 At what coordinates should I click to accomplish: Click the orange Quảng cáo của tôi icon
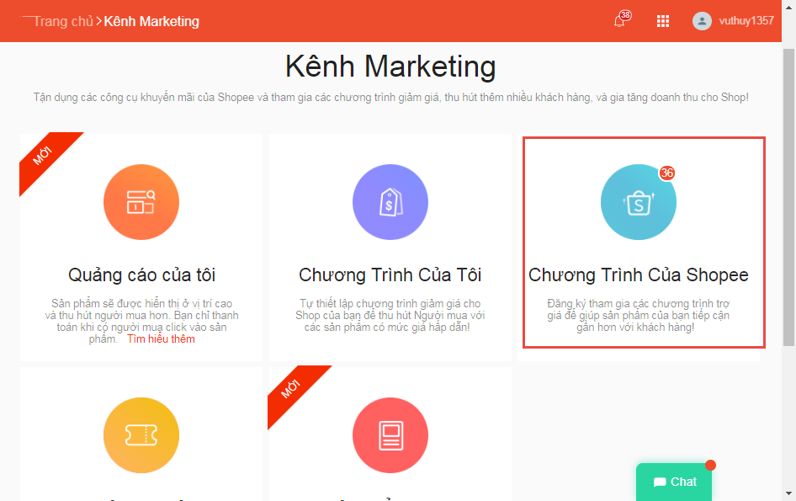coord(141,202)
